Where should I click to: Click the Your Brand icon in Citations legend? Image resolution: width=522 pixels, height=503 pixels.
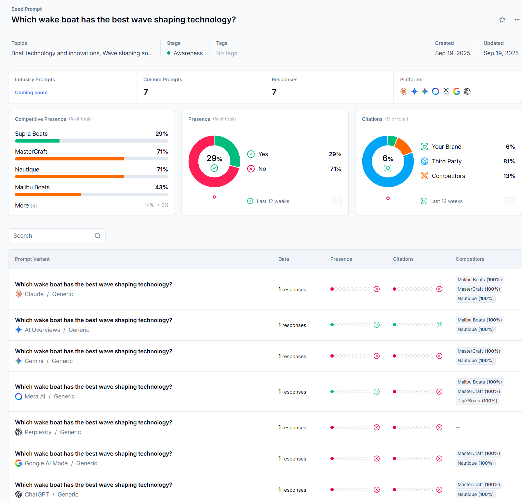[x=424, y=146]
